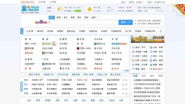This screenshot has height=104, width=185.
Task: Click the 影视大全 blue play icon
Action: [x=95, y=44]
